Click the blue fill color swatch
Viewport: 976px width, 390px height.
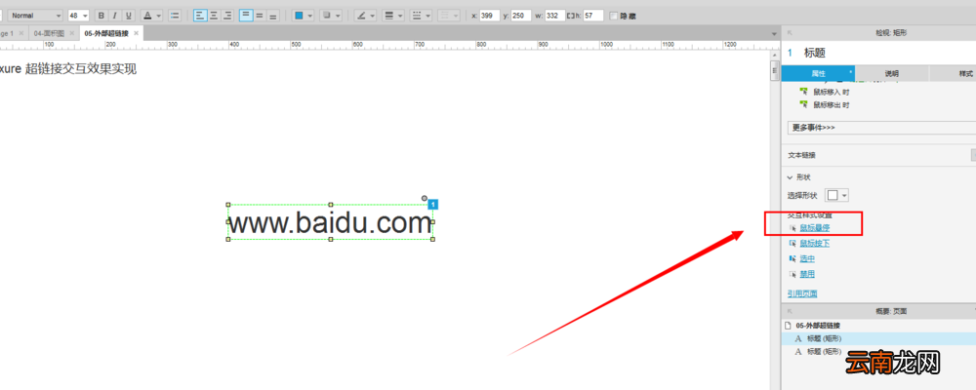[299, 16]
